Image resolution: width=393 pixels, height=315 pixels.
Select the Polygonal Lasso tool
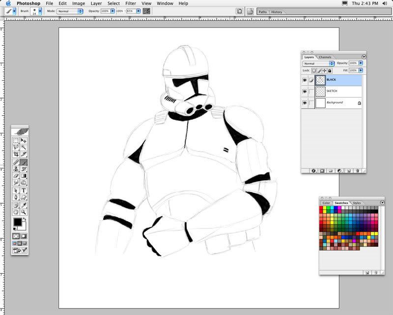[16, 147]
